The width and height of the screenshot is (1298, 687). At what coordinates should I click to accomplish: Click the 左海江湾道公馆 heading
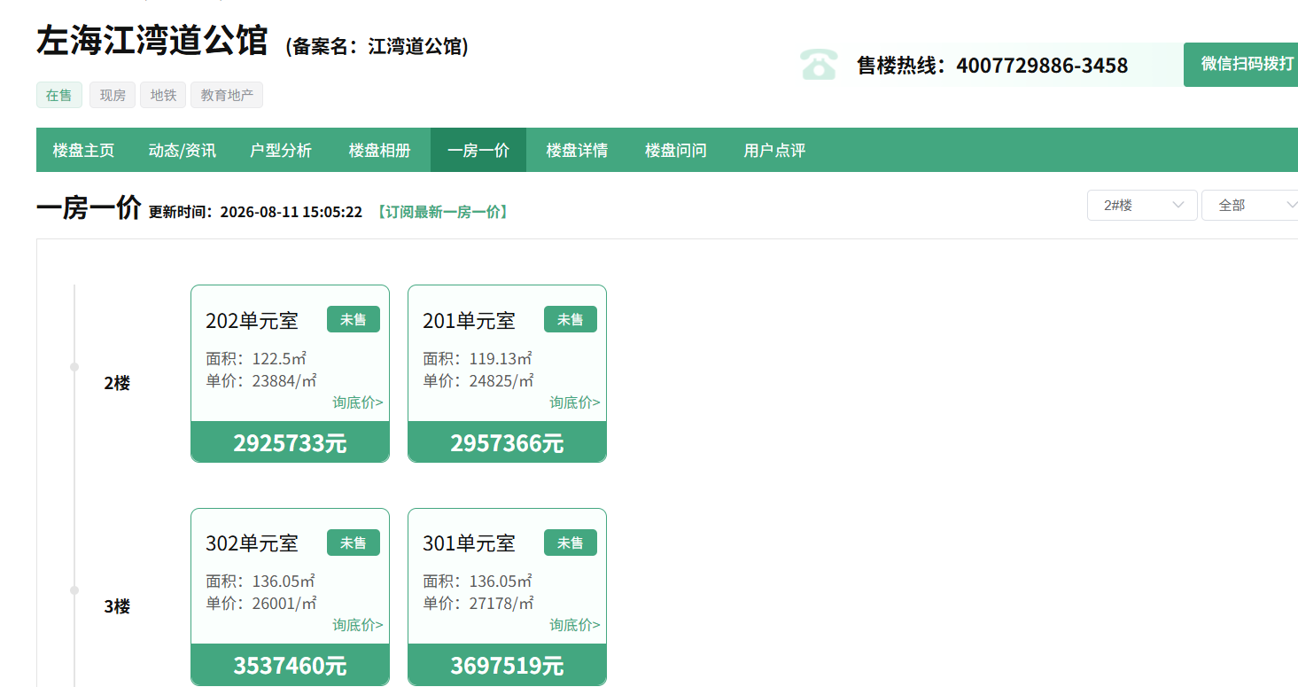152,42
